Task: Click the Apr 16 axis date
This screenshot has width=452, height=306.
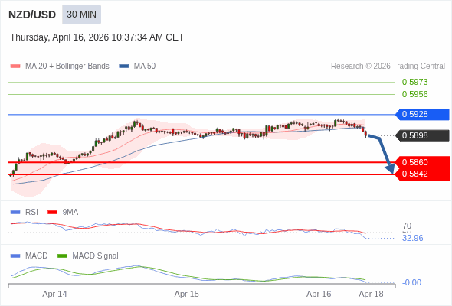Action: point(319,295)
